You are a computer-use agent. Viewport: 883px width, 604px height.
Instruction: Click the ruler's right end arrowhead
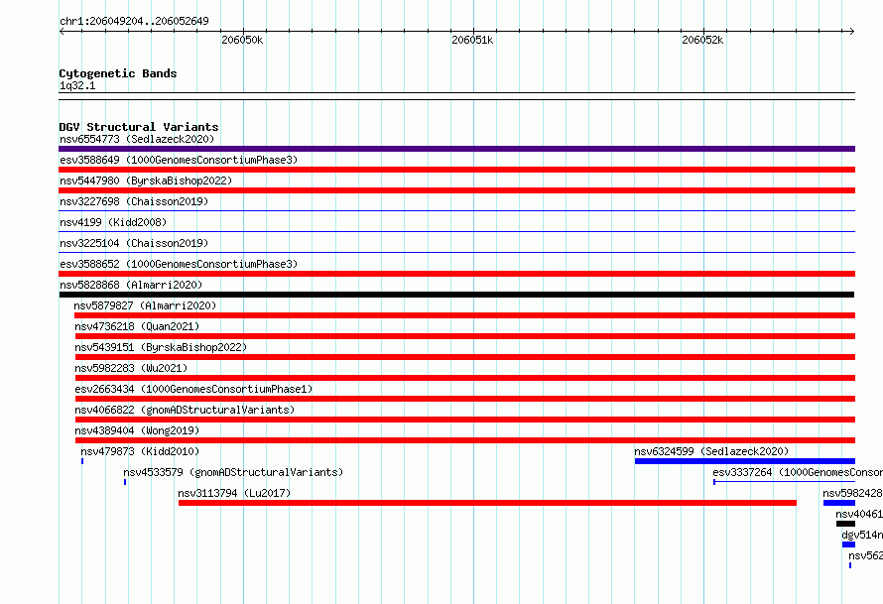[851, 31]
